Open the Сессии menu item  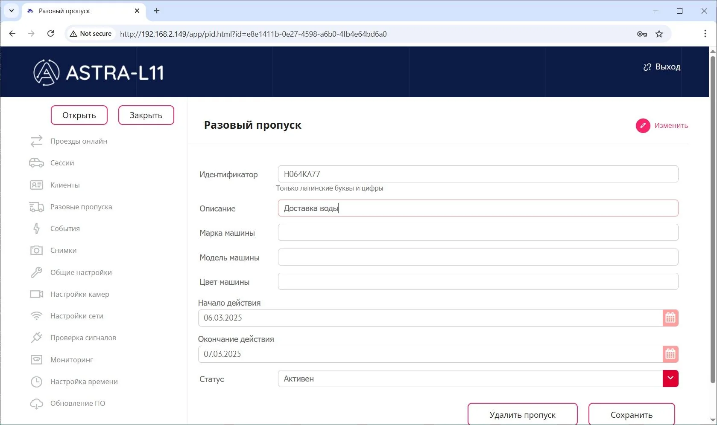62,163
